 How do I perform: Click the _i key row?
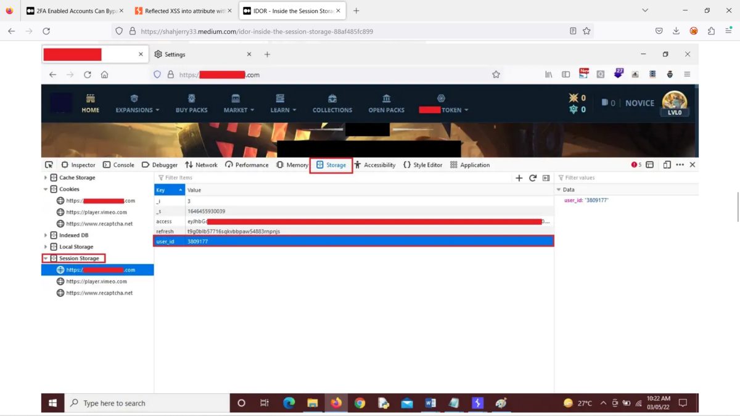[x=354, y=201]
